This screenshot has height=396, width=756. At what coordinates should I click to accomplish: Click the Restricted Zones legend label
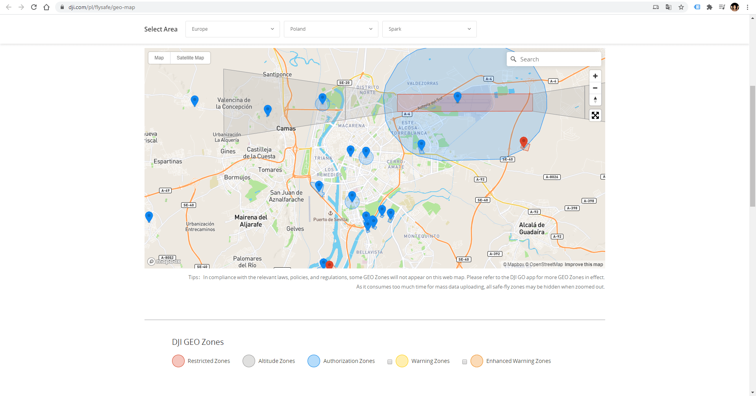(209, 361)
